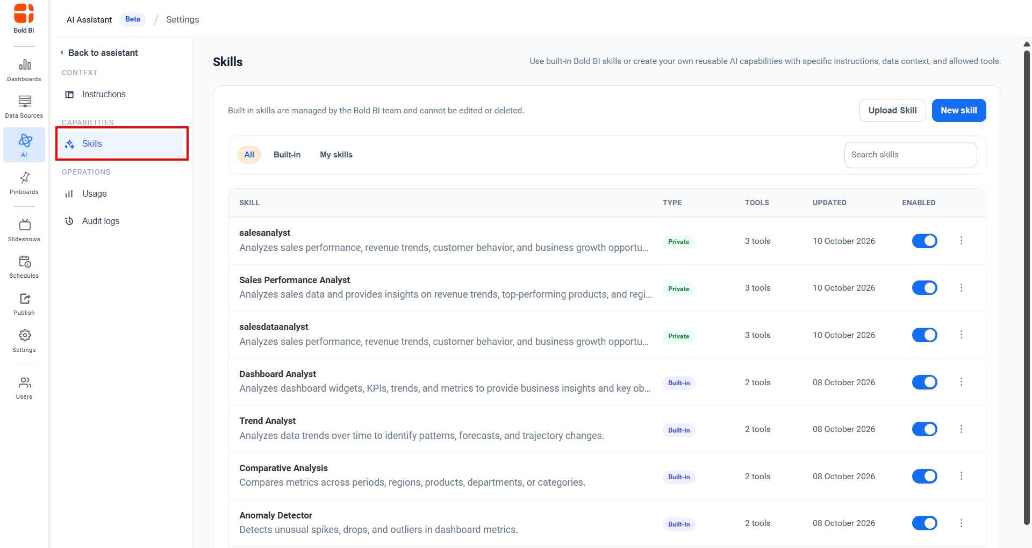Turn off the salesdataanalyst skill

[x=924, y=335]
